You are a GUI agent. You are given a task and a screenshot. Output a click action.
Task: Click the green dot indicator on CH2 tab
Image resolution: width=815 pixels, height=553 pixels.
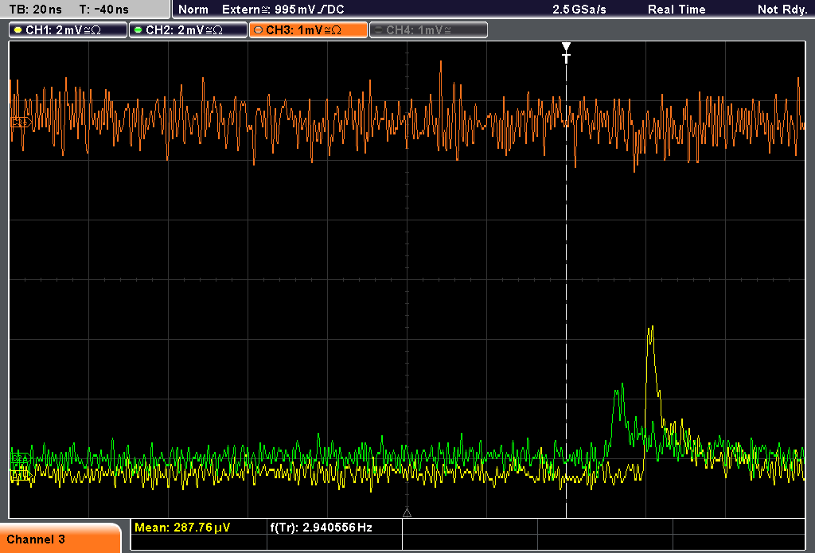138,30
